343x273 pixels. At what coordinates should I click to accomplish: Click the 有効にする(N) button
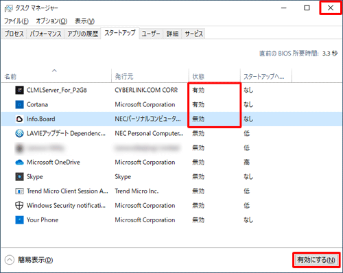(316, 260)
